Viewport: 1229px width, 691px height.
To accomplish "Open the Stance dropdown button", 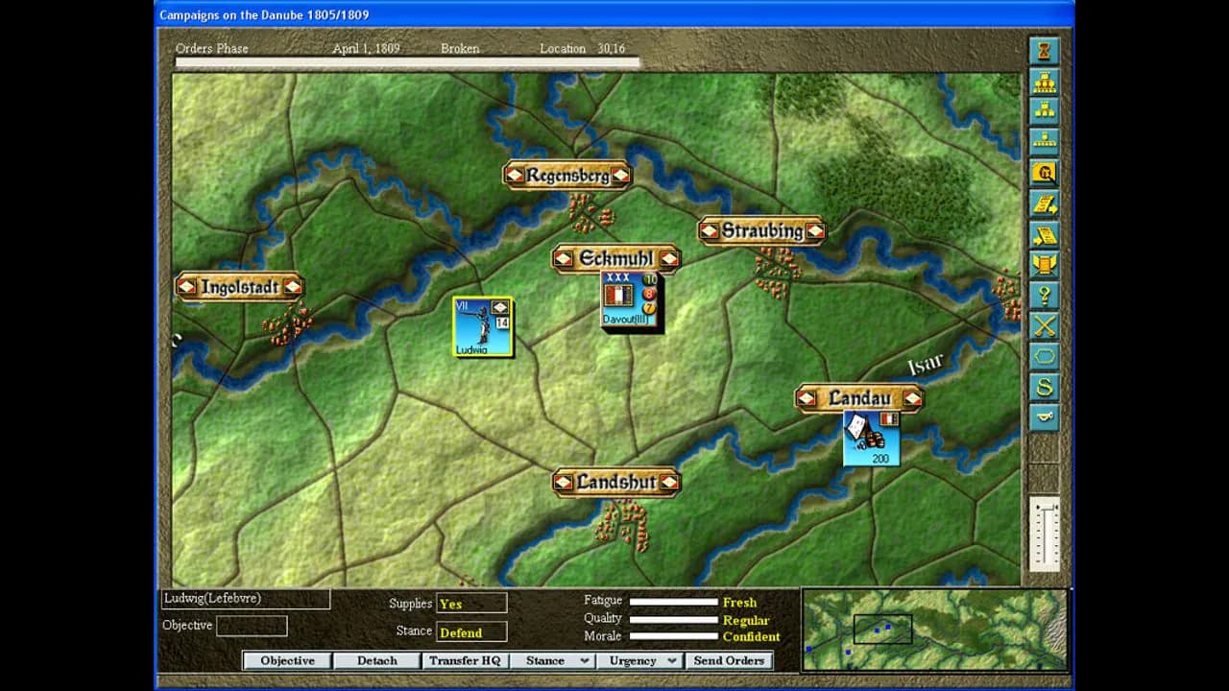I will (x=552, y=660).
